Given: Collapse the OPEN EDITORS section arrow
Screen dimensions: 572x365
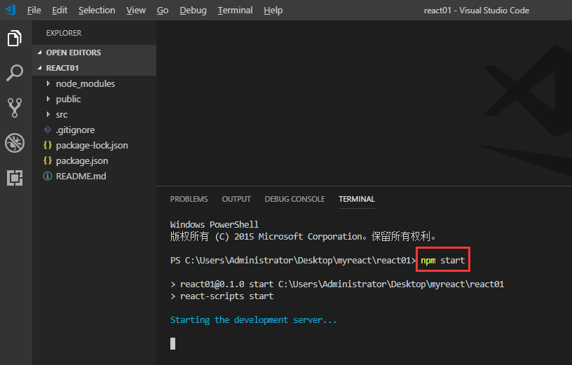Looking at the screenshot, I should [40, 53].
